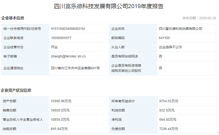Click the 营业总收入中主营业务收入 label
This screenshot has height=135, width=219.
(23, 120)
